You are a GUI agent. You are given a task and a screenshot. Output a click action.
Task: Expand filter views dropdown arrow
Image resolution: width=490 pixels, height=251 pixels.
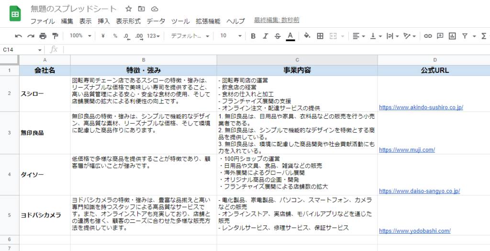coord(474,36)
